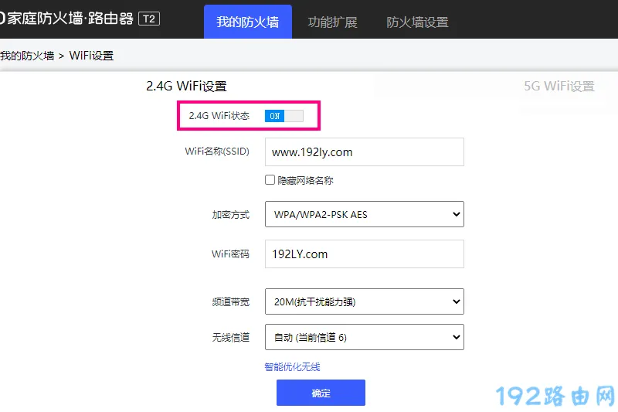Screen dimensions: 618x412
Task: Select the 2.4G WiFi设置 section tab
Action: (x=186, y=87)
